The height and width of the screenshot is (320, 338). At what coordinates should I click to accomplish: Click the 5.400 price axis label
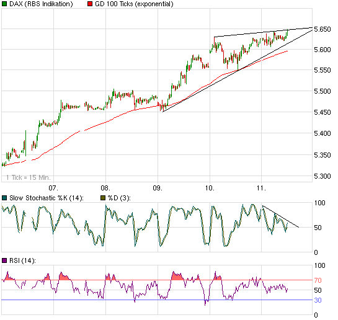pos(322,133)
